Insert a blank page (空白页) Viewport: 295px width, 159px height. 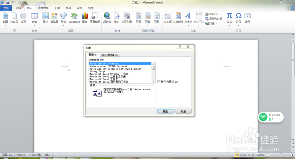tap(14, 18)
